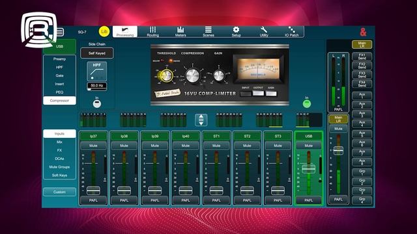The width and height of the screenshot is (417, 234).
Task: Open the yellow Lib library button
Action: tap(104, 32)
